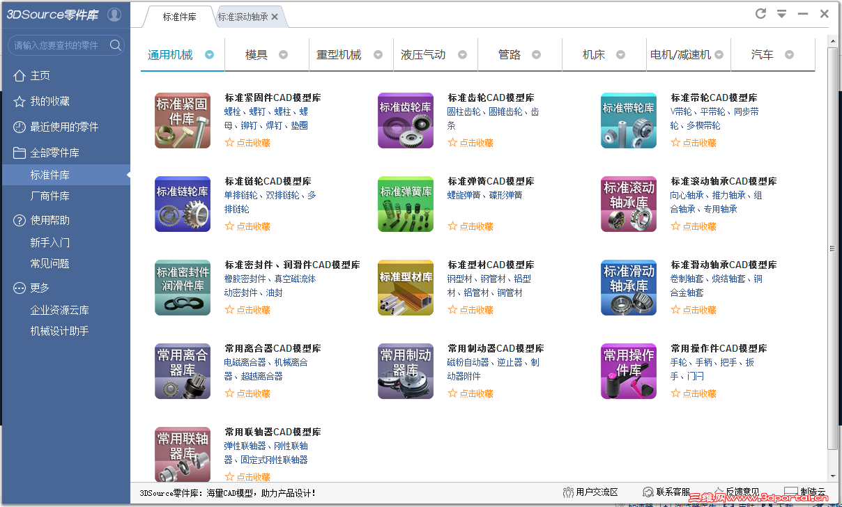Viewport: 842px width, 507px height.
Task: Click 制造云 in status bar
Action: click(x=805, y=492)
